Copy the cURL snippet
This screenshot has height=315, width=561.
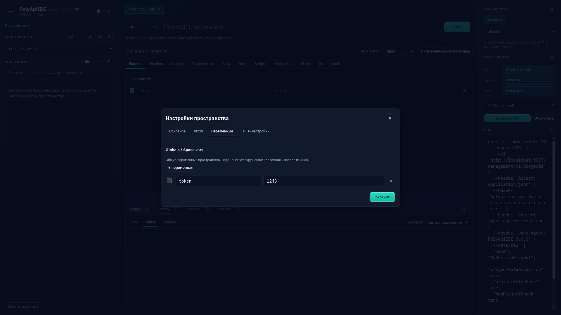(x=551, y=130)
